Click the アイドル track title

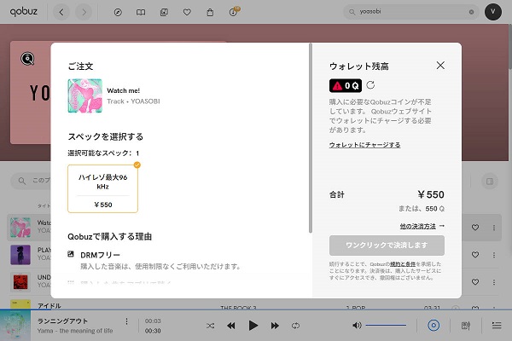(x=49, y=306)
